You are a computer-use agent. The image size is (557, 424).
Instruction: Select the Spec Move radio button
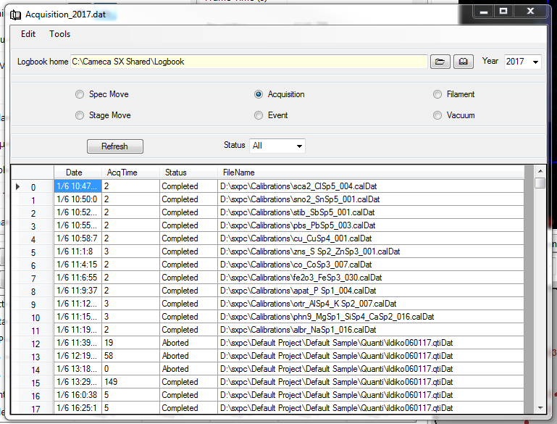point(80,94)
